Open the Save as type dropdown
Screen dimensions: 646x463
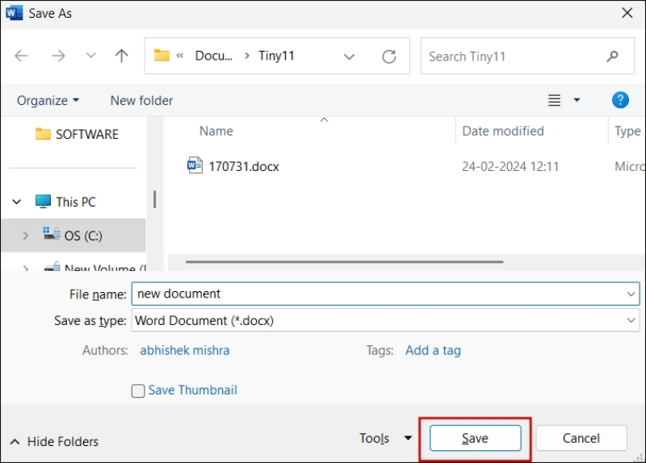click(x=631, y=320)
